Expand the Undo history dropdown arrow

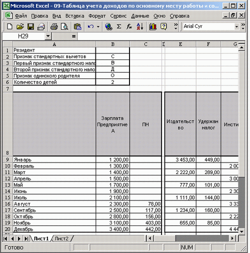(98, 26)
